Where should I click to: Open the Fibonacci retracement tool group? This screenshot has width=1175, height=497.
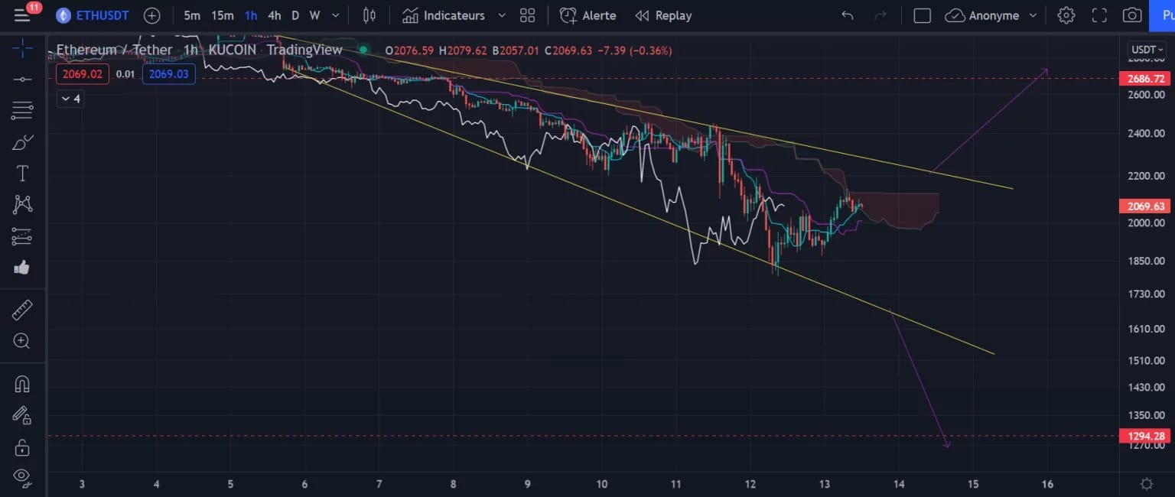(x=22, y=111)
